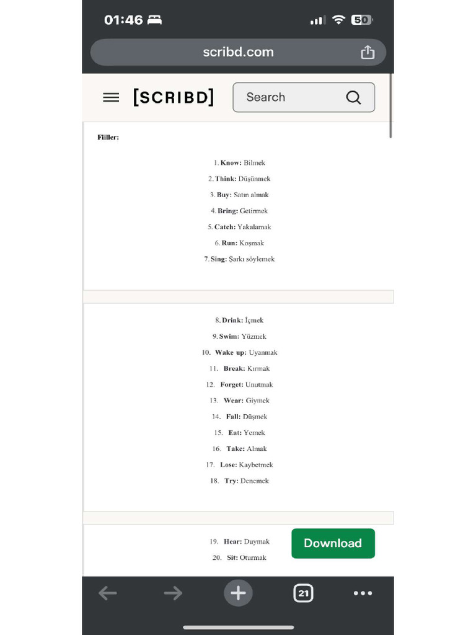Tap the Scribd logo
Screen dimensions: 476x635
pyautogui.click(x=174, y=97)
